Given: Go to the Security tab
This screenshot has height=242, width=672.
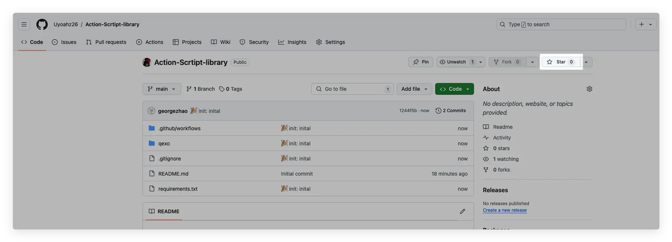Looking at the screenshot, I should (254, 42).
